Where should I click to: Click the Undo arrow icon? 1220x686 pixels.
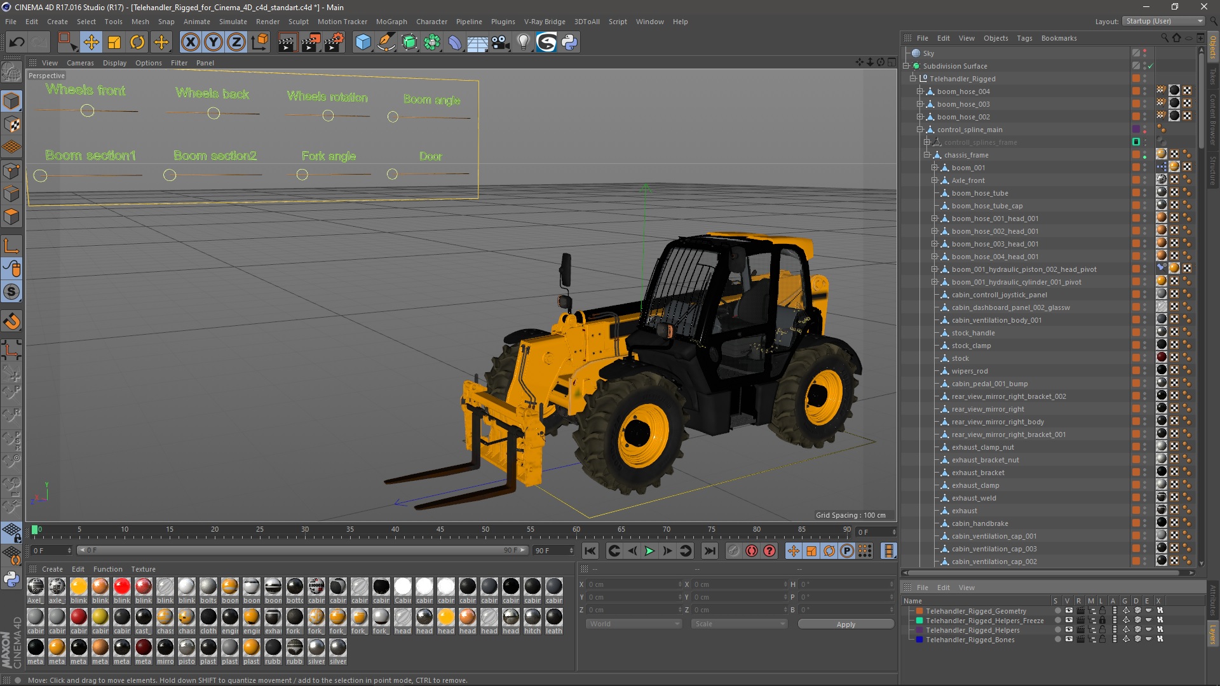(x=17, y=43)
